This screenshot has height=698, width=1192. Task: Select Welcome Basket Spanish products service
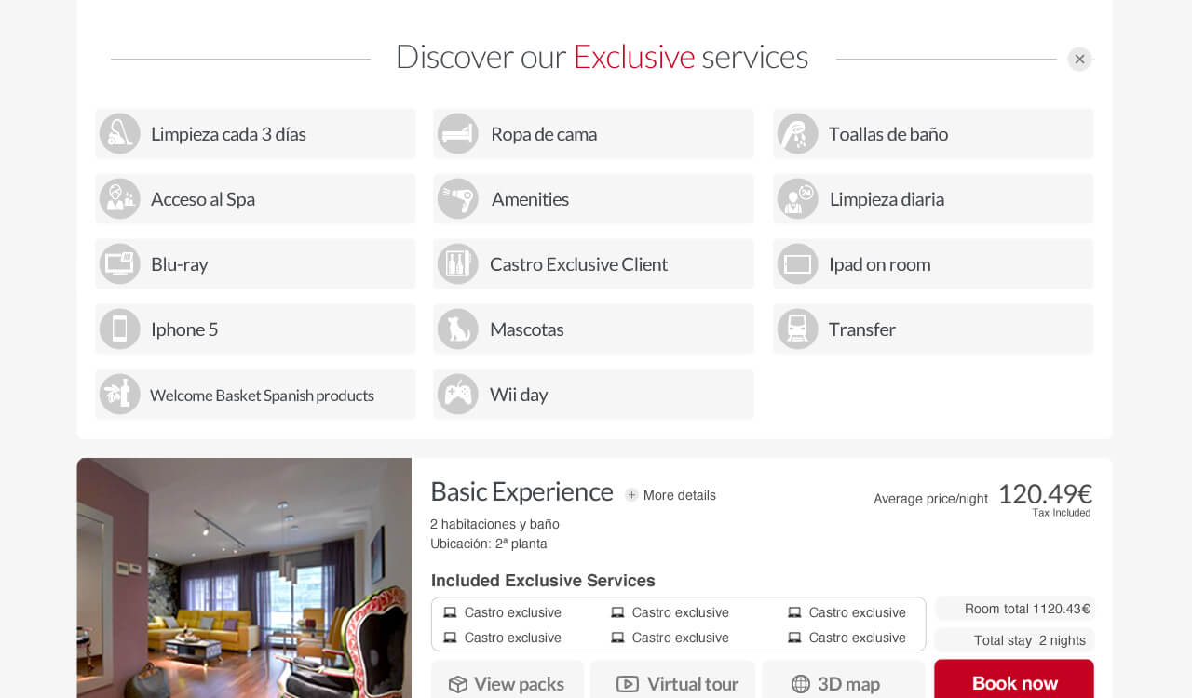(255, 395)
